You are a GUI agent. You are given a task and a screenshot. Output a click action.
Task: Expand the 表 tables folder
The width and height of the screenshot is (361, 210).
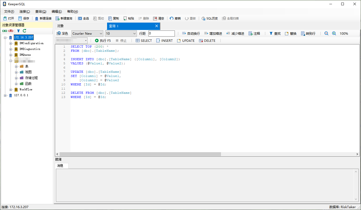tap(16, 66)
